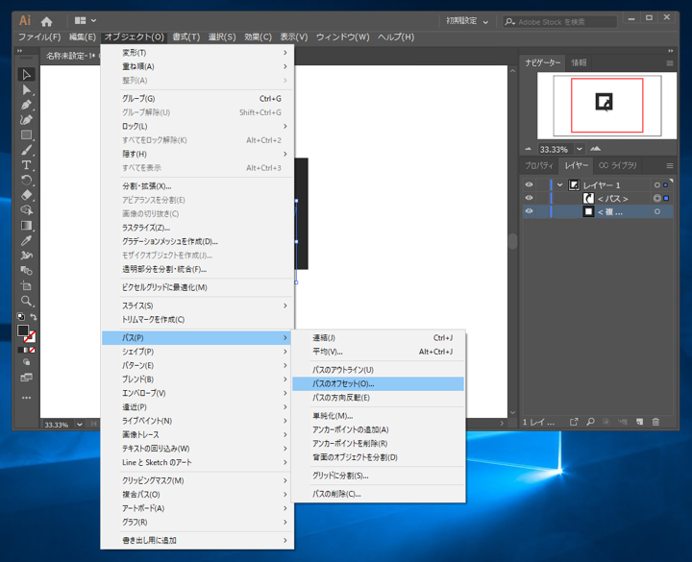Click target circle of レイヤー 1

point(657,185)
